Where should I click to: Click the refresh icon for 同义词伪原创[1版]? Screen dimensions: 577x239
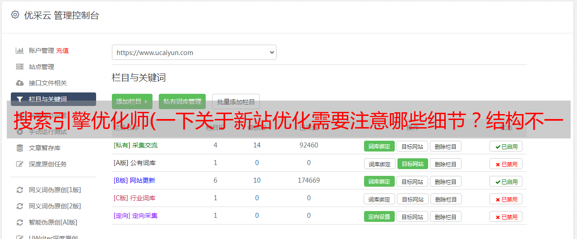point(20,190)
